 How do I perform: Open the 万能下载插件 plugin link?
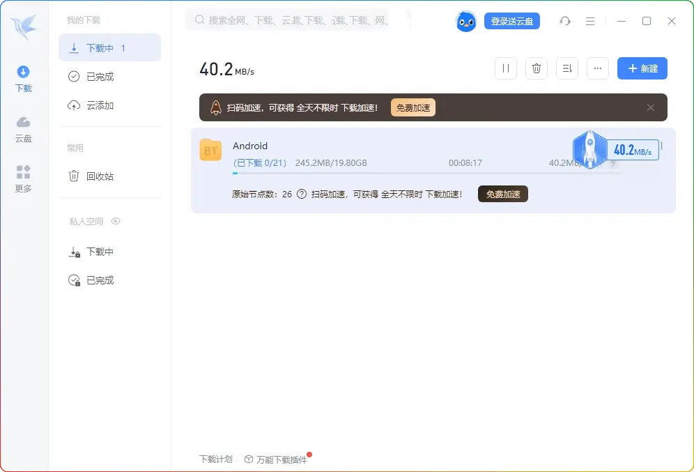tap(276, 459)
